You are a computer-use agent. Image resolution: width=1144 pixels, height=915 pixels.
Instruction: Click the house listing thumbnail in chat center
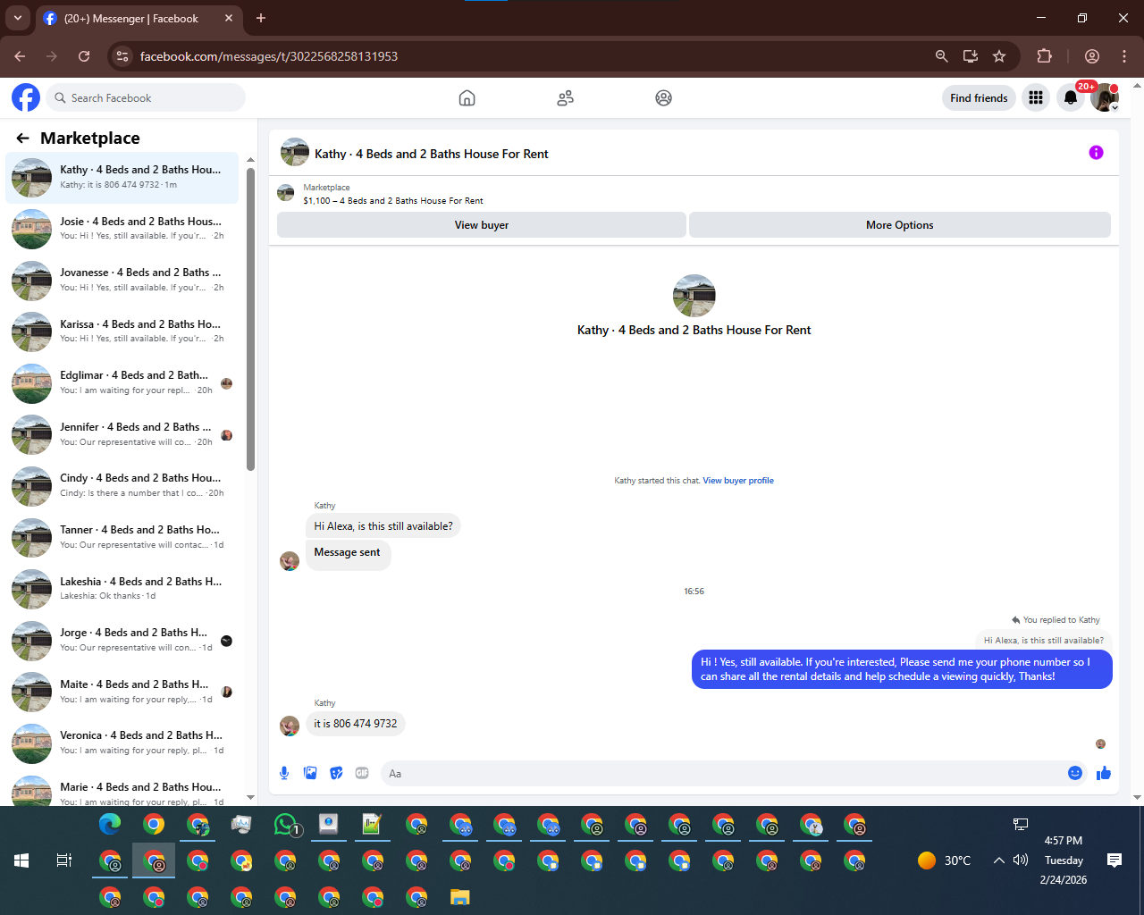point(694,296)
